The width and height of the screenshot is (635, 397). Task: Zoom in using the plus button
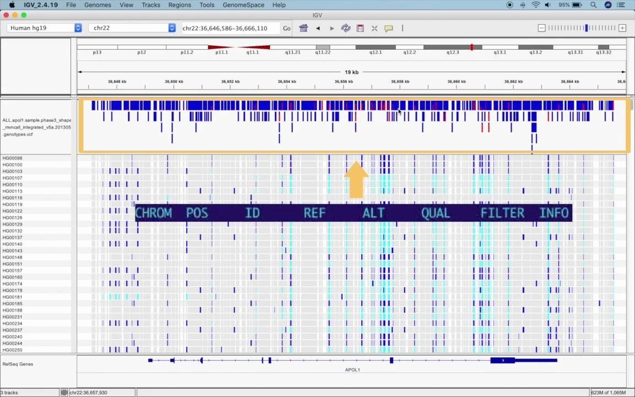pos(622,28)
